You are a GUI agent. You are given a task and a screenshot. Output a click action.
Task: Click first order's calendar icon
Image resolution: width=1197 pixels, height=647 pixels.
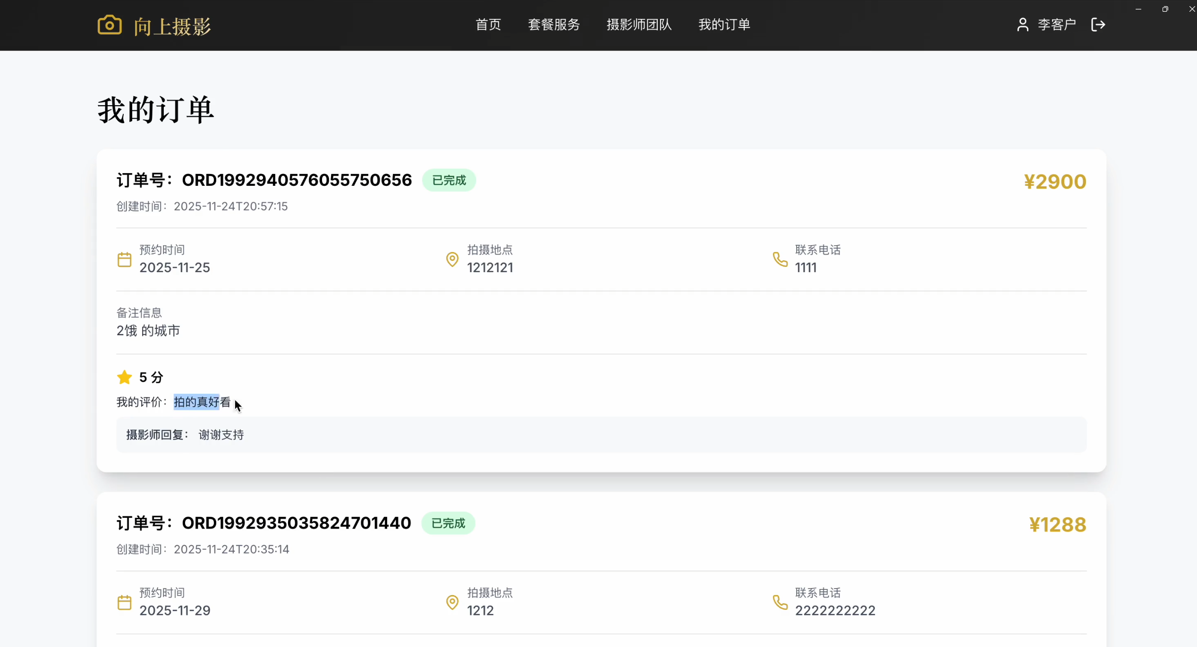[124, 259]
